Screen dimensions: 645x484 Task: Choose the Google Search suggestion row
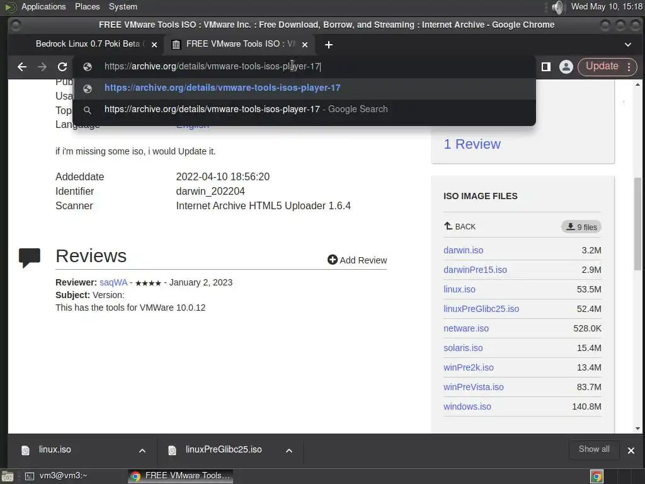pos(304,110)
